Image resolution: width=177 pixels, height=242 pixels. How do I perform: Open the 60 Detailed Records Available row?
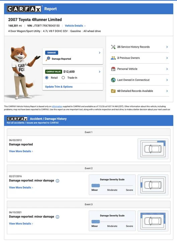[140, 91]
